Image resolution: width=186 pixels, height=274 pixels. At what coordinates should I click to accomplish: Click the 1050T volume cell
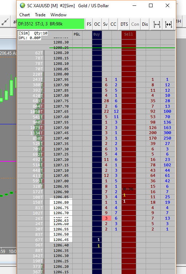pos(36,112)
